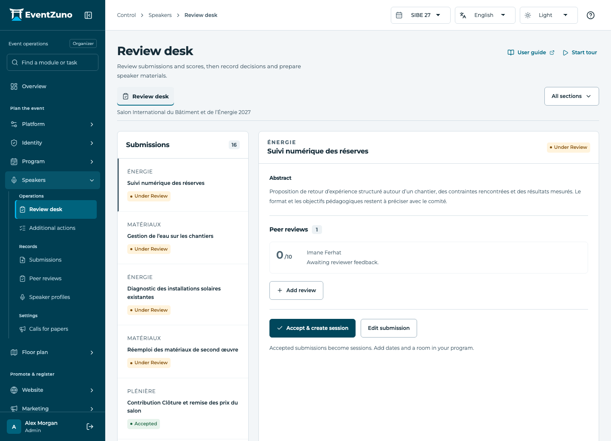Open Speaker profiles

click(x=56, y=297)
